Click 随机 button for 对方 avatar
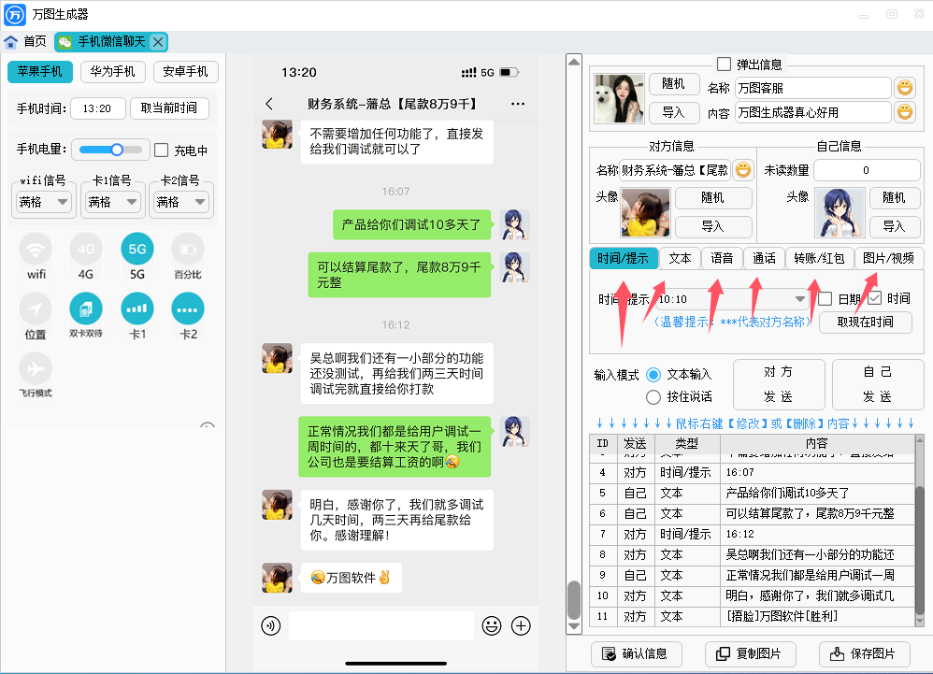This screenshot has width=933, height=674. (712, 197)
